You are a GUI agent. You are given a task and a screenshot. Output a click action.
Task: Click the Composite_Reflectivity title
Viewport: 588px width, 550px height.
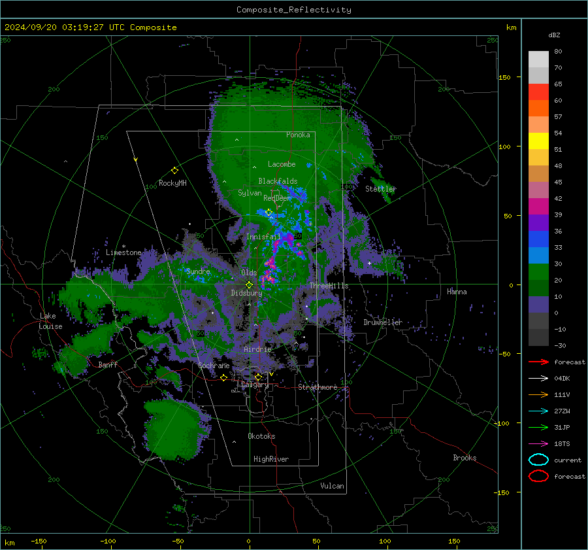(294, 10)
